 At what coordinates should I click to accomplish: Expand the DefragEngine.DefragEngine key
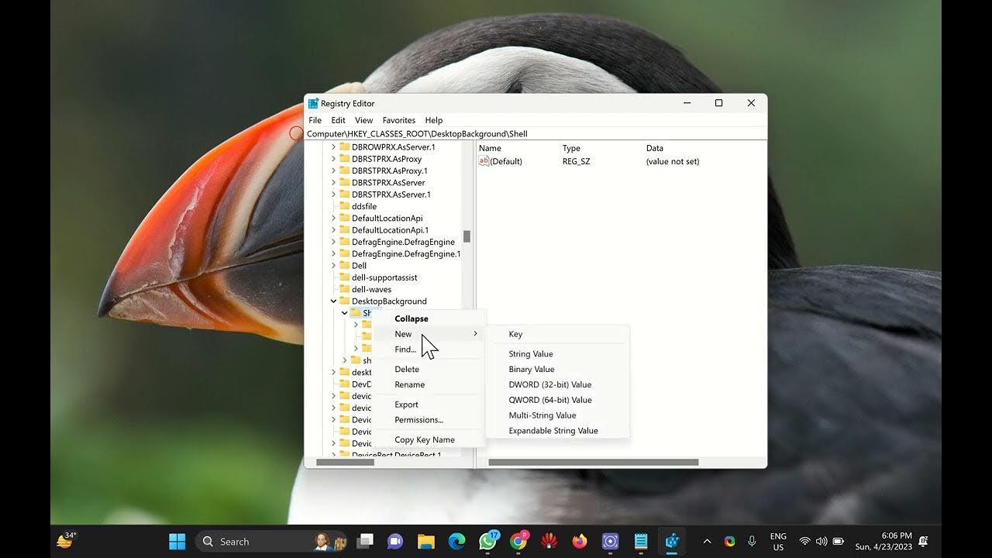pos(334,242)
